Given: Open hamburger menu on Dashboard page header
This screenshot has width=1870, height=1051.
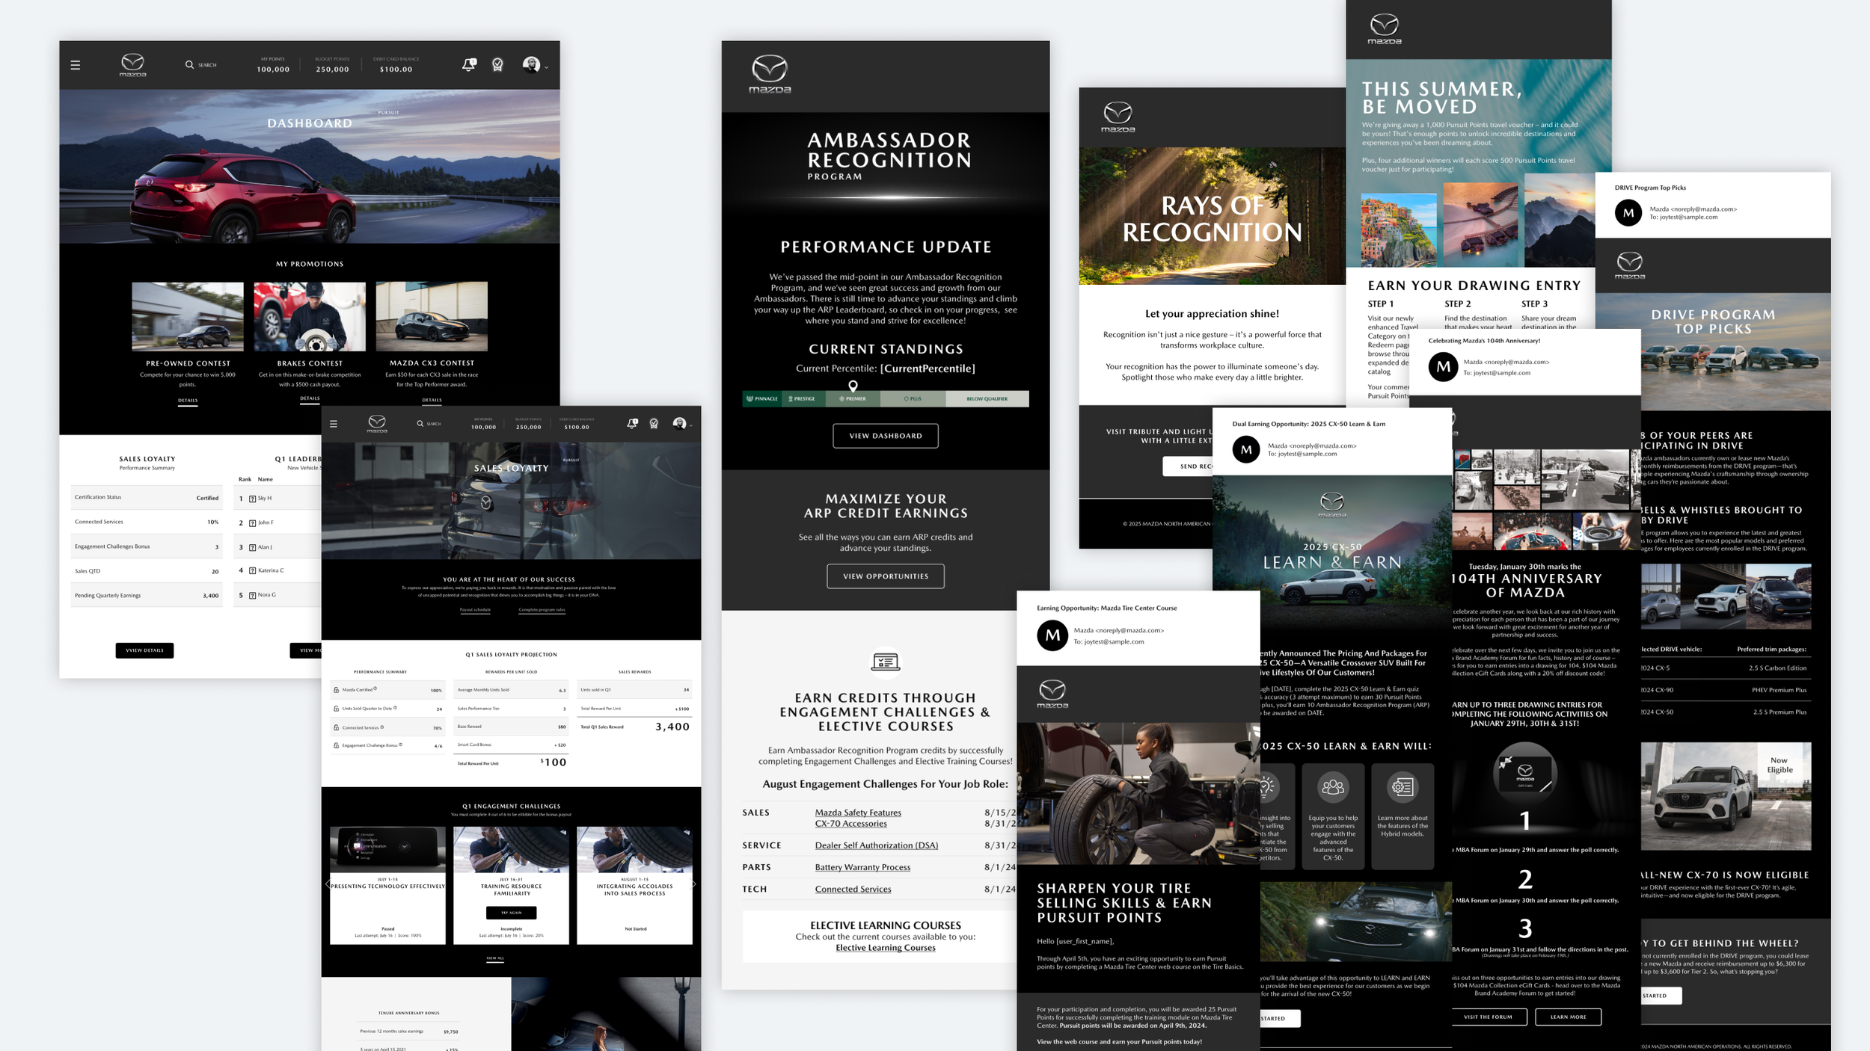Looking at the screenshot, I should 76,65.
